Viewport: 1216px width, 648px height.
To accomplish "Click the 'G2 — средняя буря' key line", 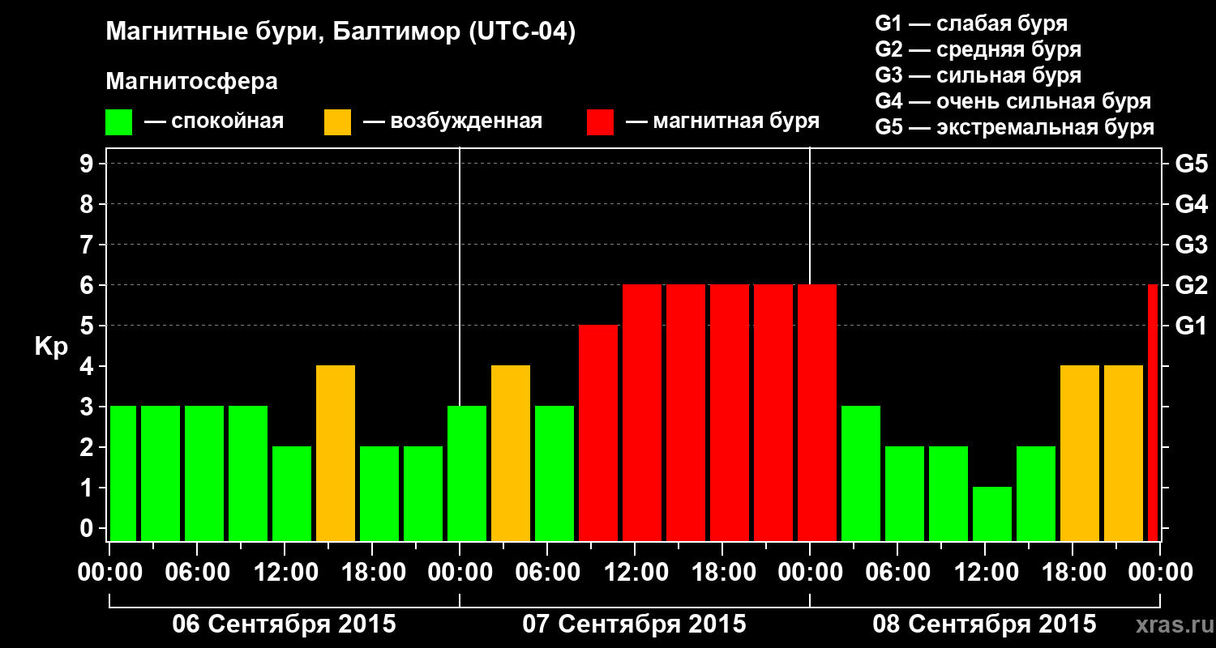I will pyautogui.click(x=978, y=49).
